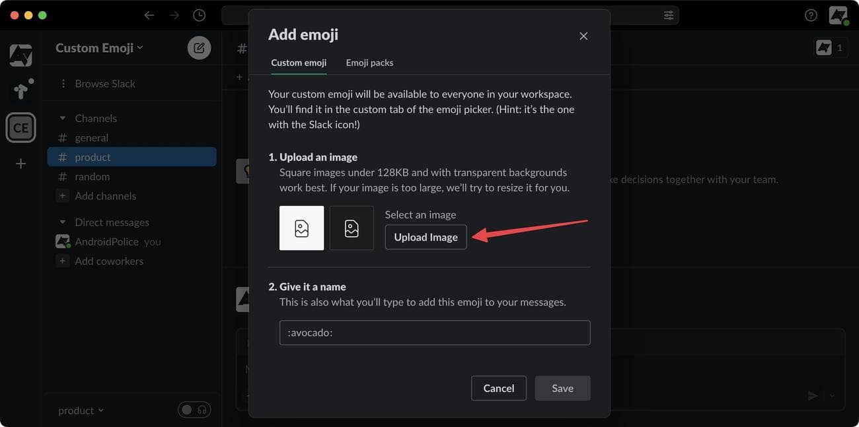Open the history clock icon
859x427 pixels.
199,15
